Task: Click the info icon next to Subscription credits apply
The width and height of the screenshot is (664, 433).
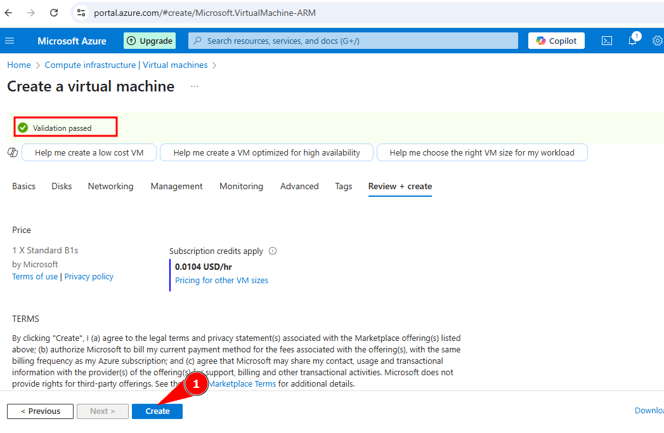Action: [x=273, y=251]
